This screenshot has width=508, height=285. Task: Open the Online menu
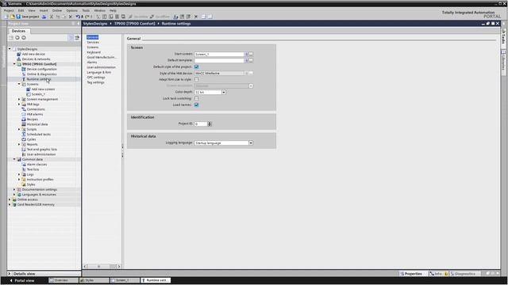coord(57,10)
